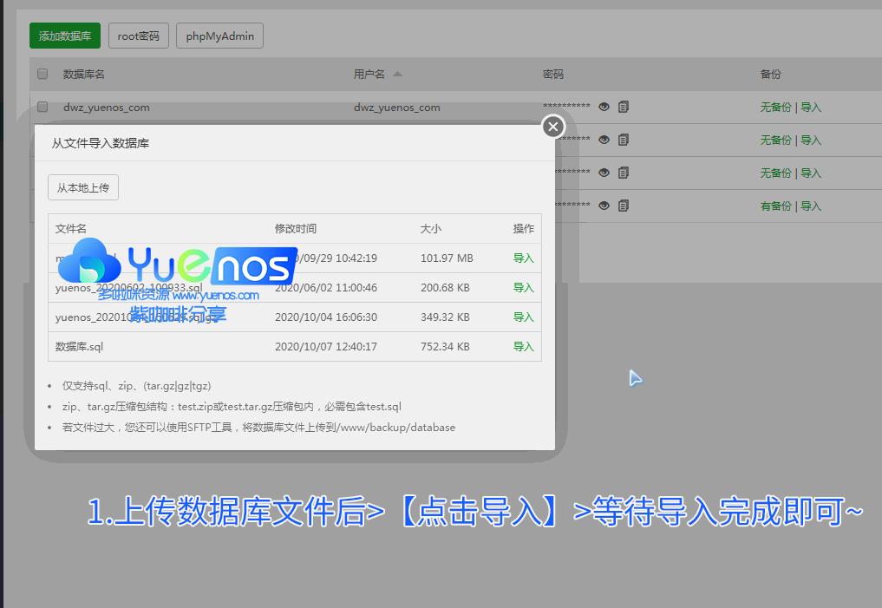Viewport: 882px width, 608px height.
Task: Import the yuenos_20200602_100933.sql file
Action: tap(523, 288)
